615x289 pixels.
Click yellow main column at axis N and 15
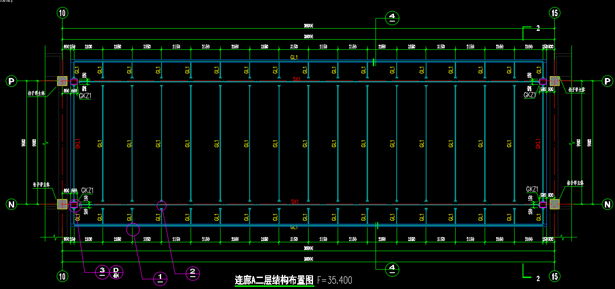click(554, 204)
